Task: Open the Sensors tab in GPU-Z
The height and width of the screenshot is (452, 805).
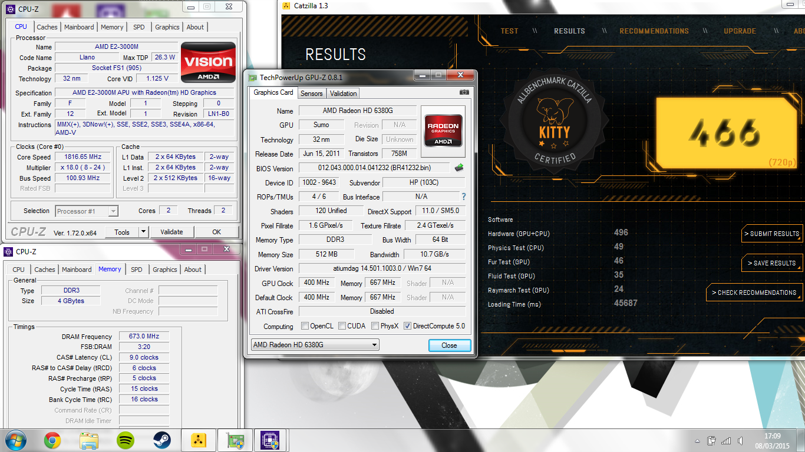Action: point(311,94)
